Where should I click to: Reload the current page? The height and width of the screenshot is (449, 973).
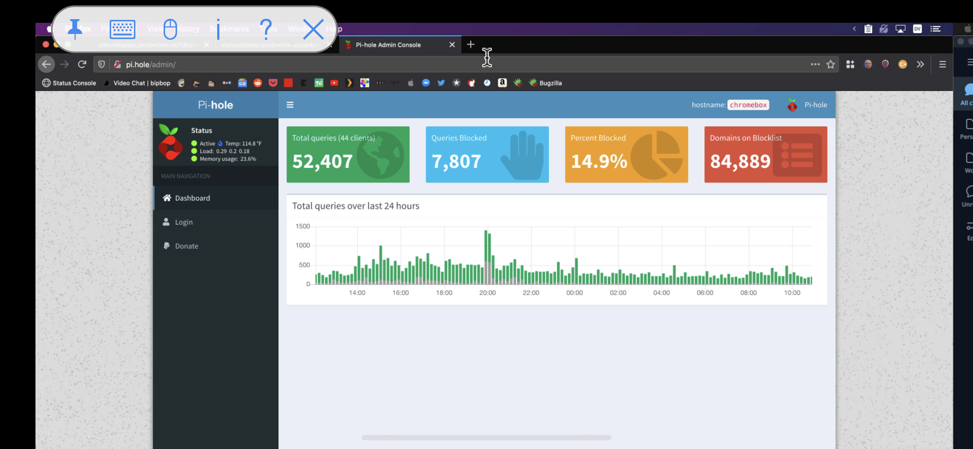tap(82, 64)
